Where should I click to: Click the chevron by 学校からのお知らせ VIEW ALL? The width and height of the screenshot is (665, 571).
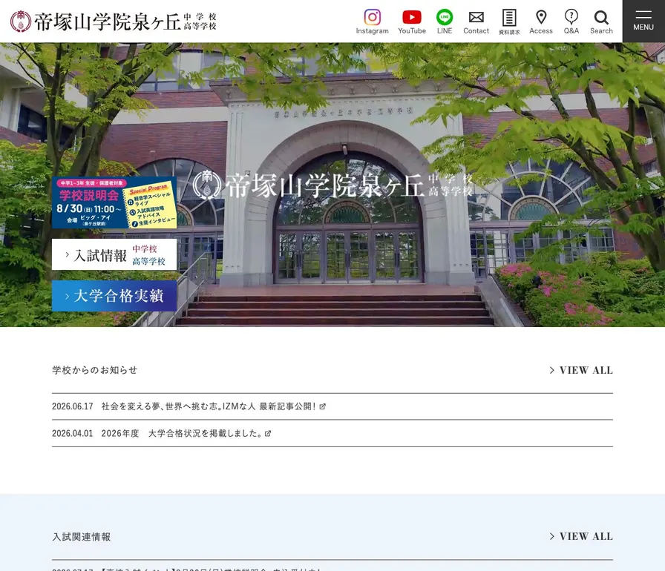(x=551, y=370)
